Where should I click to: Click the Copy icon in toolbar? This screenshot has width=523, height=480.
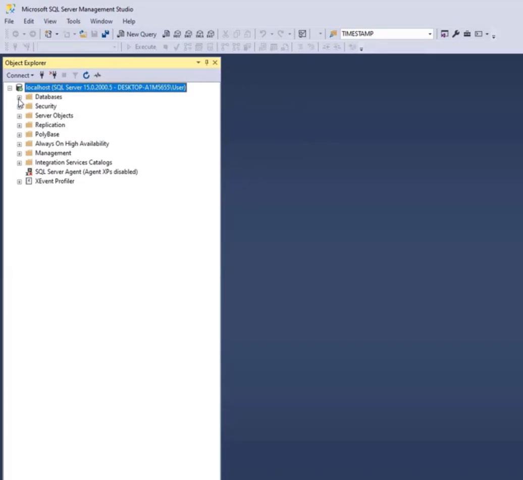pyautogui.click(x=236, y=34)
